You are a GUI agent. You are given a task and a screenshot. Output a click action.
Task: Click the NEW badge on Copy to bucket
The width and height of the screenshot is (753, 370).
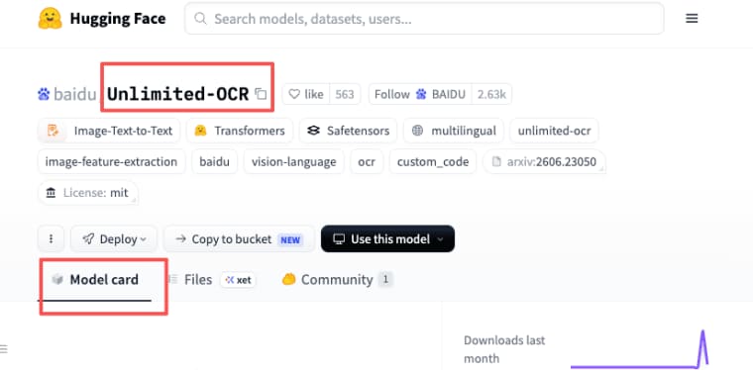(290, 239)
